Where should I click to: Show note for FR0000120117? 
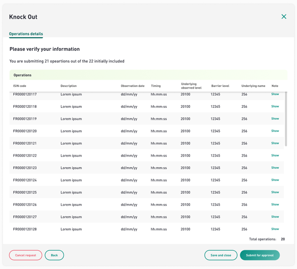275,94
